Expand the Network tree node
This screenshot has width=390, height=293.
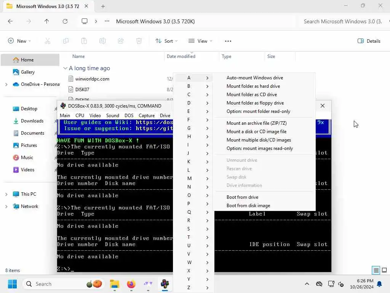6,206
